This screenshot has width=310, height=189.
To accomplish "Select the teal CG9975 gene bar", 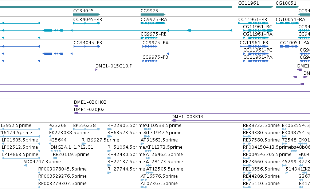I will point(153,15).
